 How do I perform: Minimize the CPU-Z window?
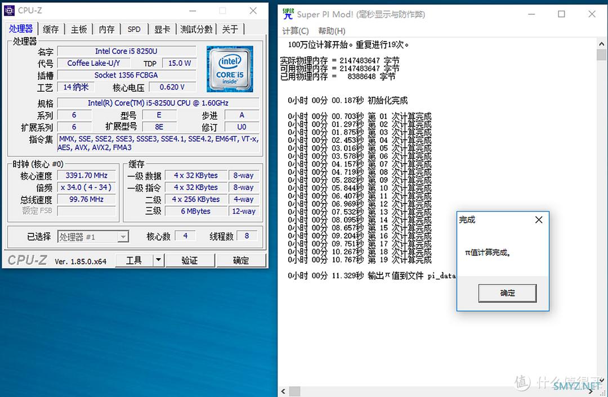(x=192, y=11)
